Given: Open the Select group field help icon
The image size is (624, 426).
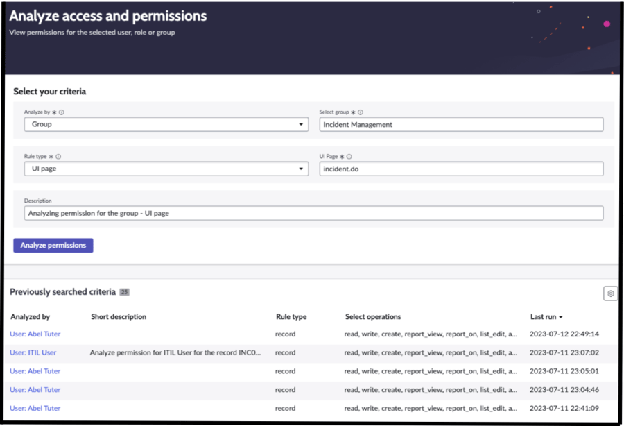Looking at the screenshot, I should click(x=361, y=110).
